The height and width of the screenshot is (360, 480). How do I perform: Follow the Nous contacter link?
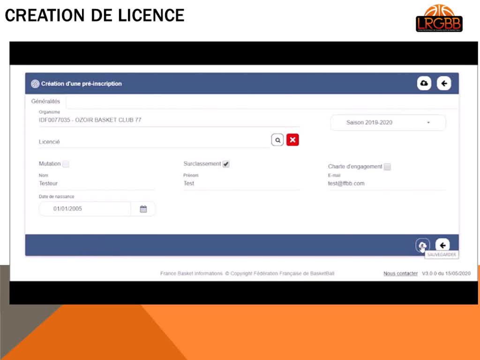coord(400,274)
